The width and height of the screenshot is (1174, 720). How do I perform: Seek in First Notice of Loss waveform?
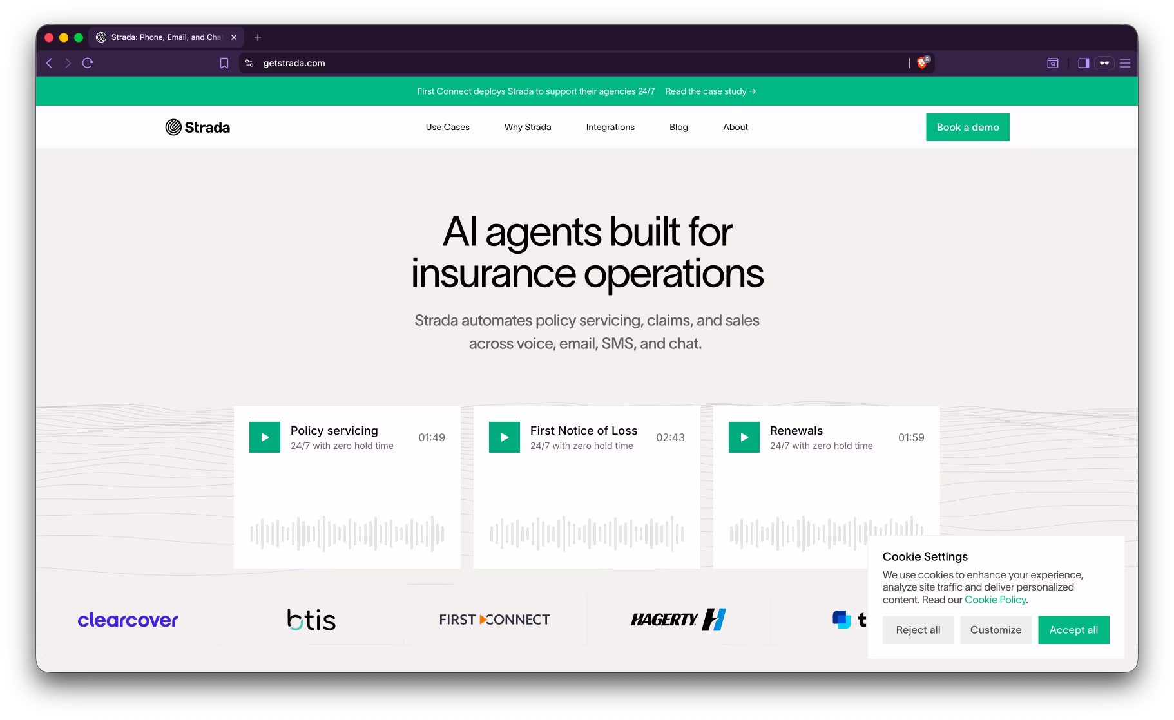point(587,533)
